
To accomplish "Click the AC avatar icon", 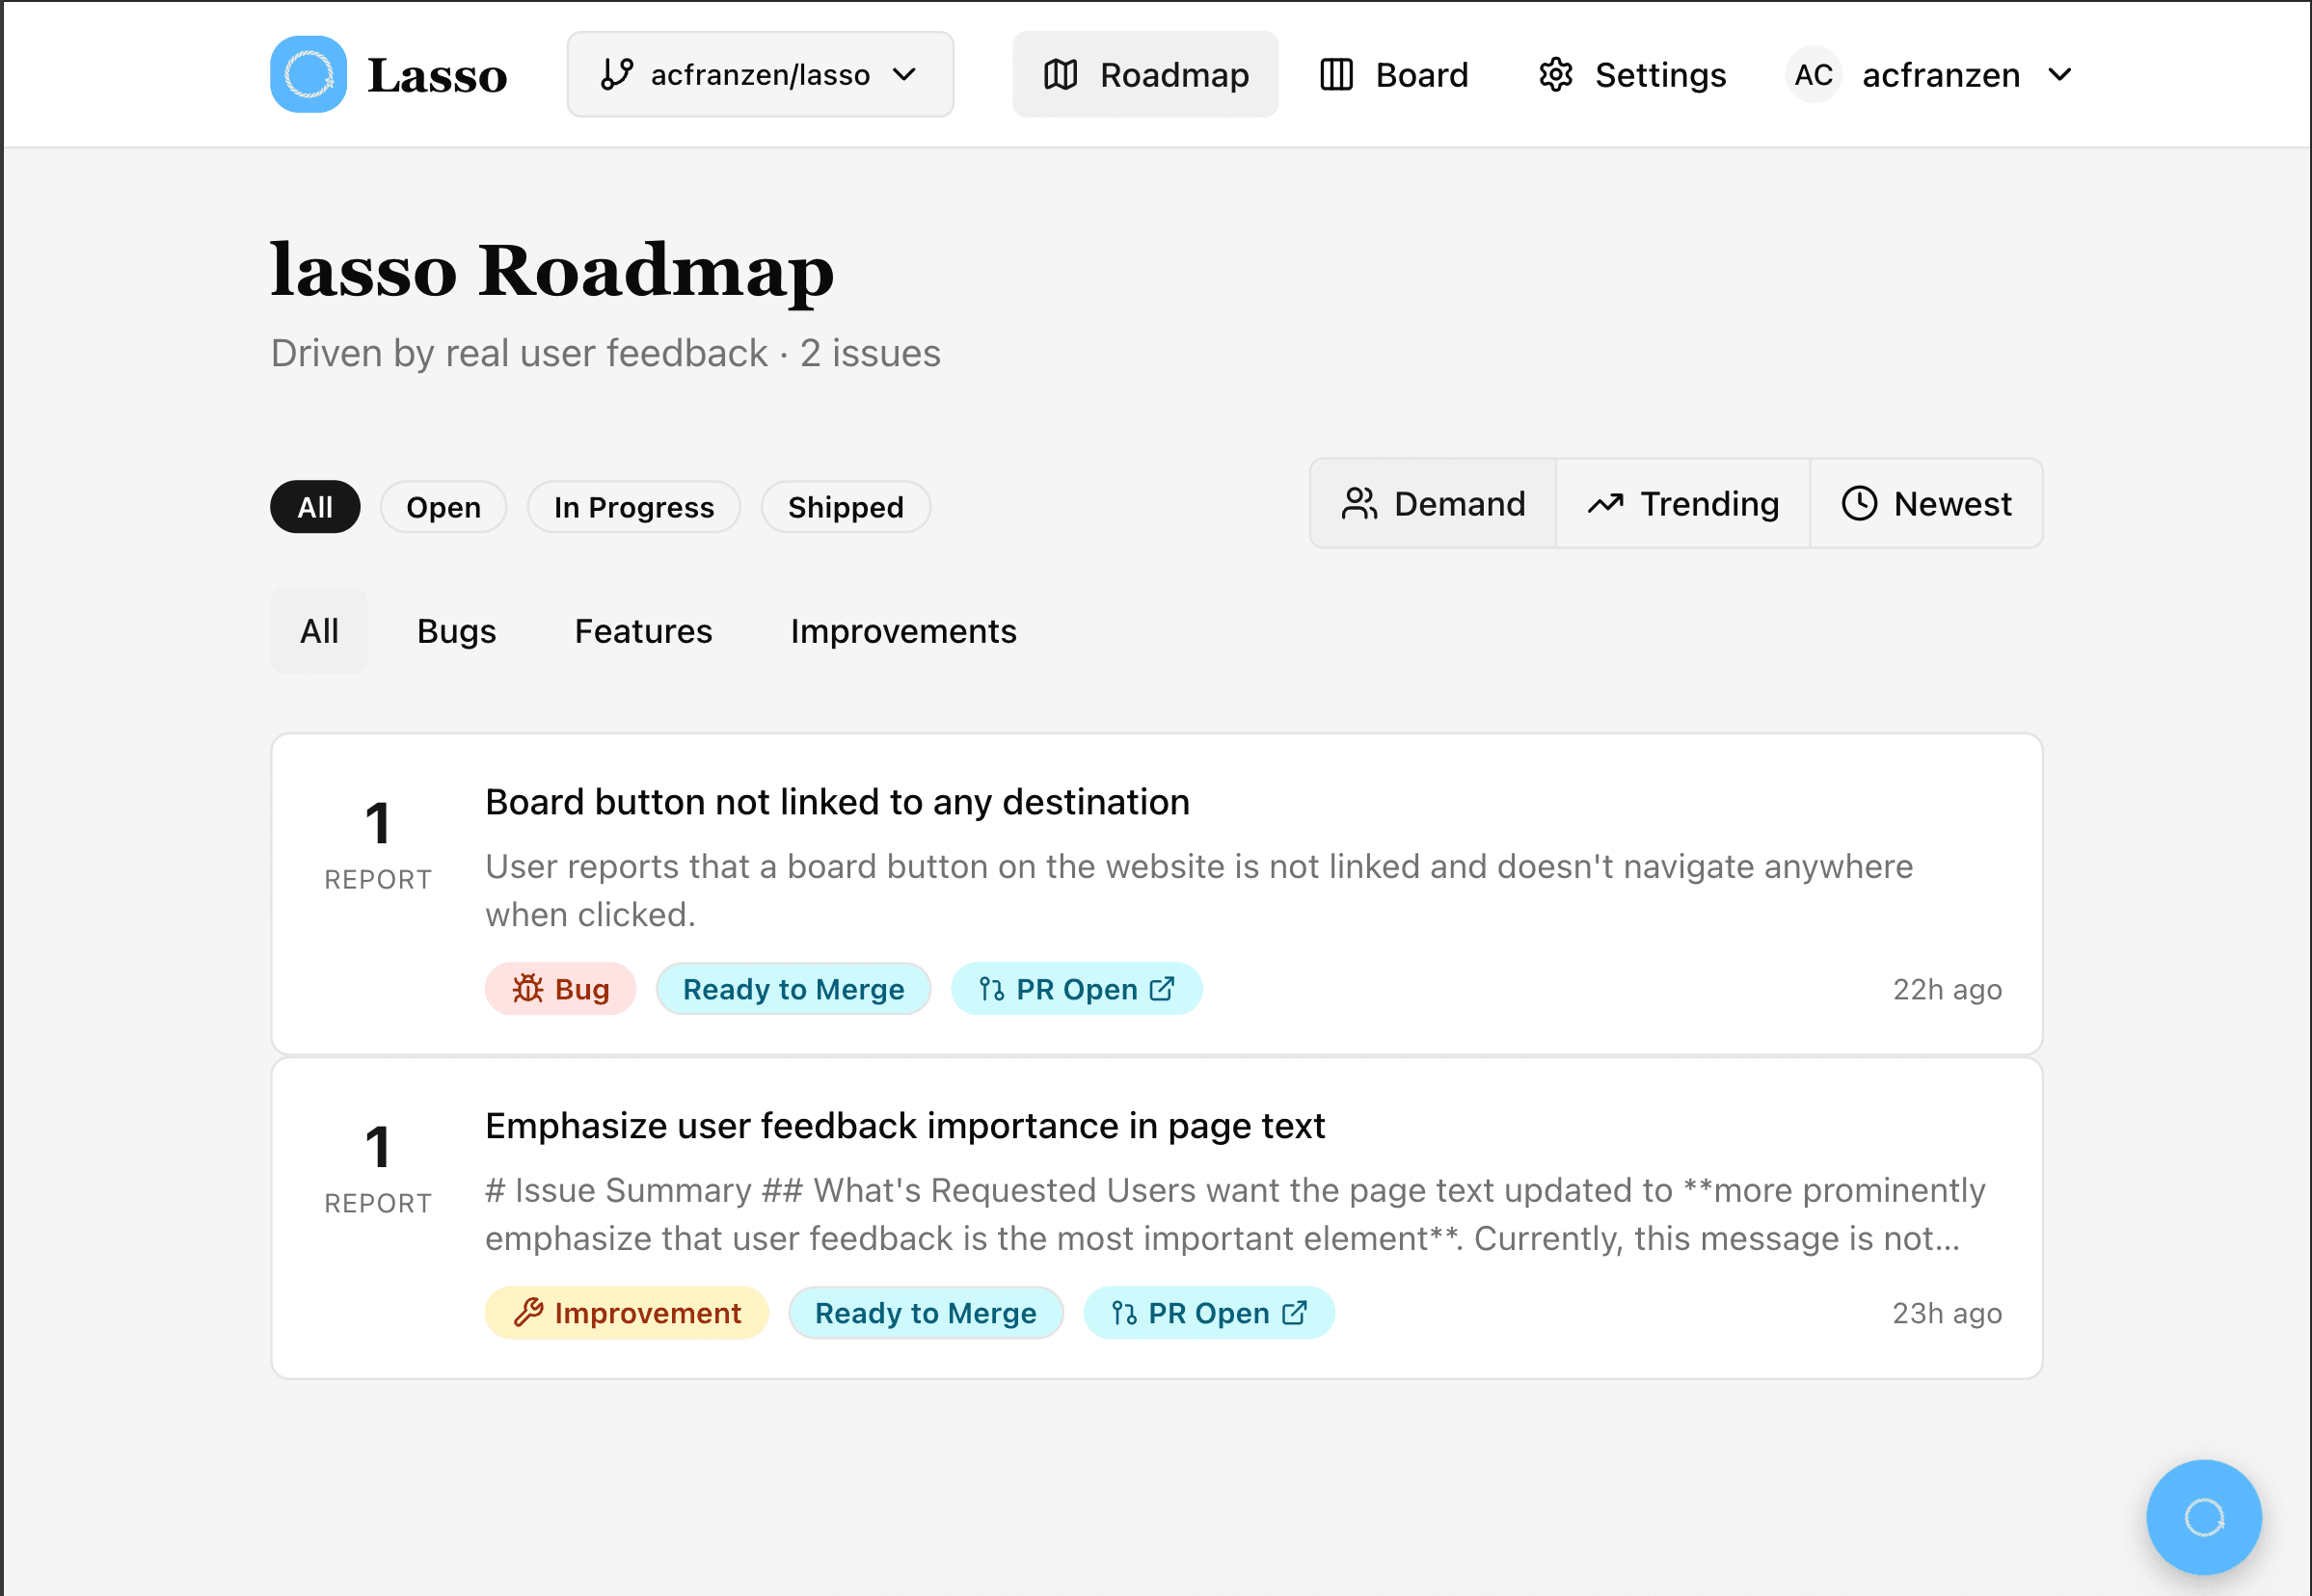I will click(1813, 73).
